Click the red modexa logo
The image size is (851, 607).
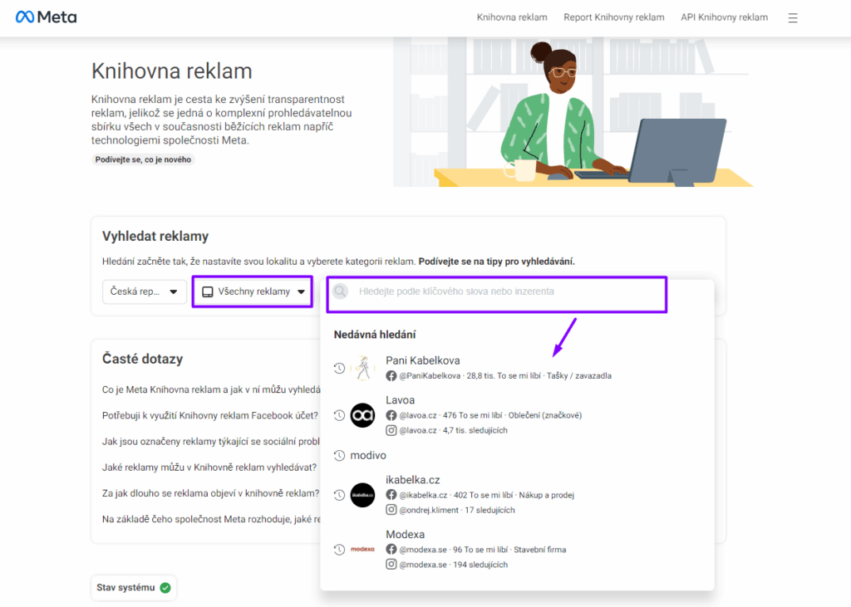point(362,549)
